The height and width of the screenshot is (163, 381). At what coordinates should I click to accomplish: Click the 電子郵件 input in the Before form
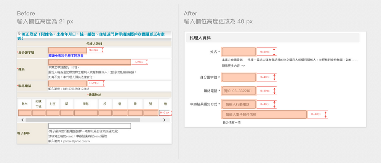coord(90,126)
